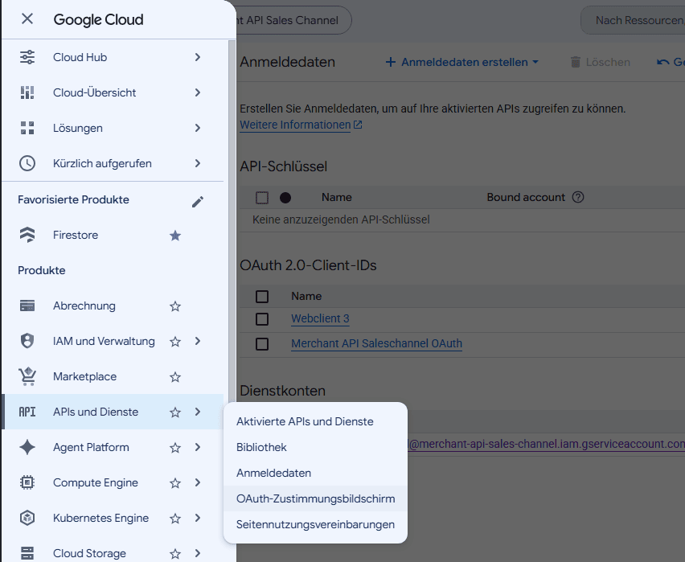Check the OAuth 2.0-Client-IDs header checkbox
The width and height of the screenshot is (685, 562).
coord(261,297)
